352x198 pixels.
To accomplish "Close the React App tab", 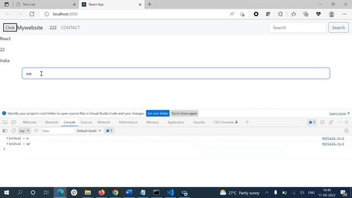I will coord(140,4).
